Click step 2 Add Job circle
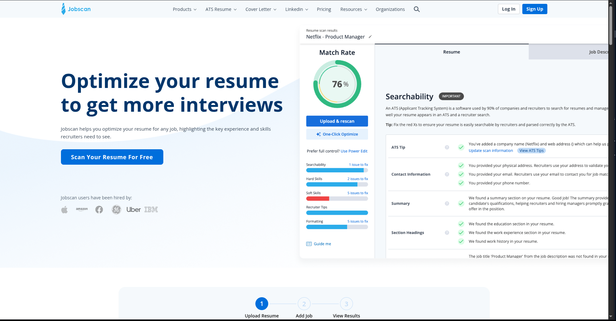The image size is (616, 321). pyautogui.click(x=304, y=303)
